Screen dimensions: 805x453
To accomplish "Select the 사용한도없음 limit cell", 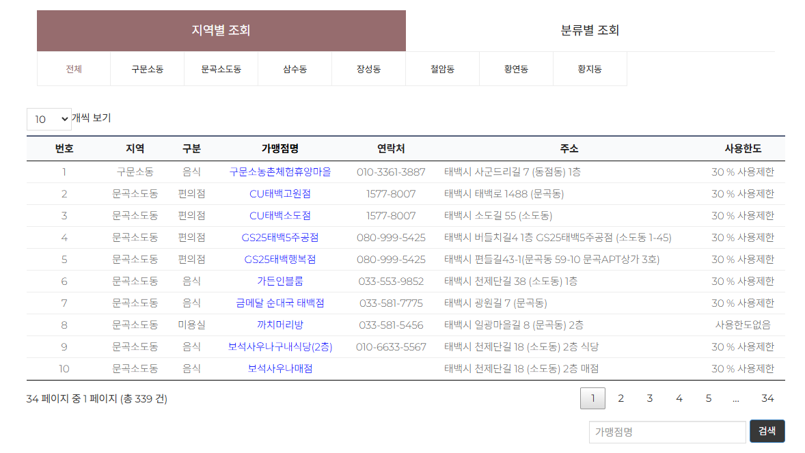I will tap(742, 325).
